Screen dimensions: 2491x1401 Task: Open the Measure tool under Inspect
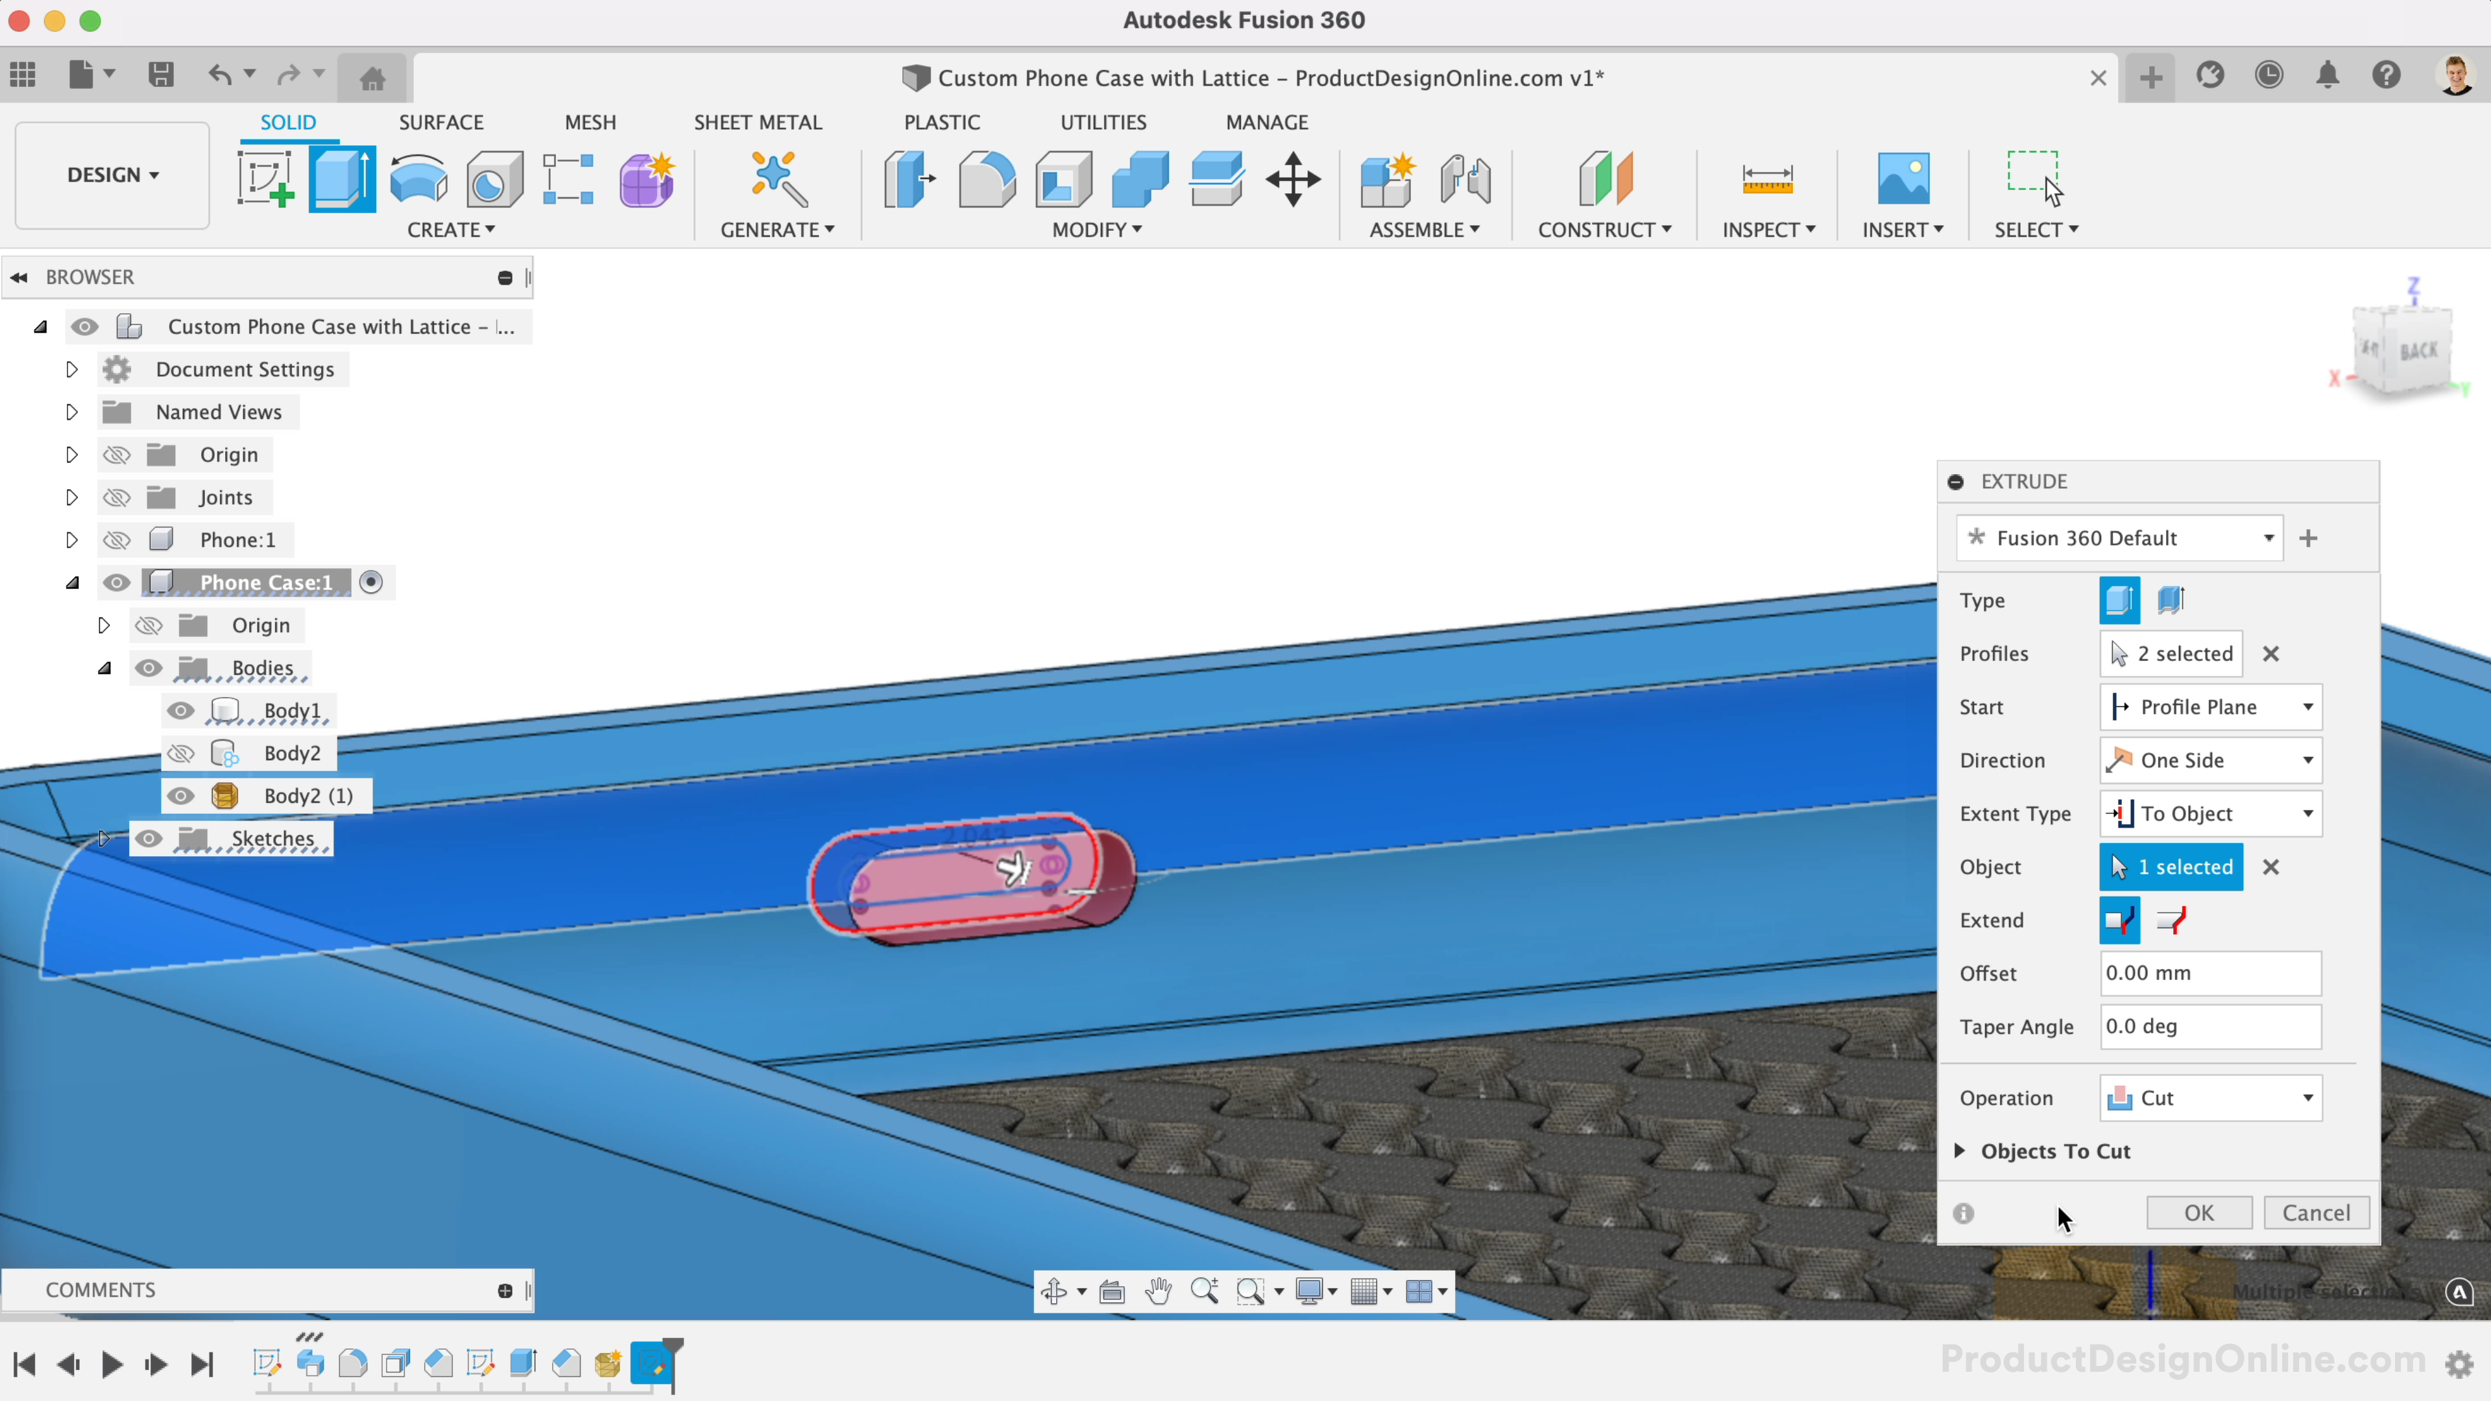[1766, 179]
